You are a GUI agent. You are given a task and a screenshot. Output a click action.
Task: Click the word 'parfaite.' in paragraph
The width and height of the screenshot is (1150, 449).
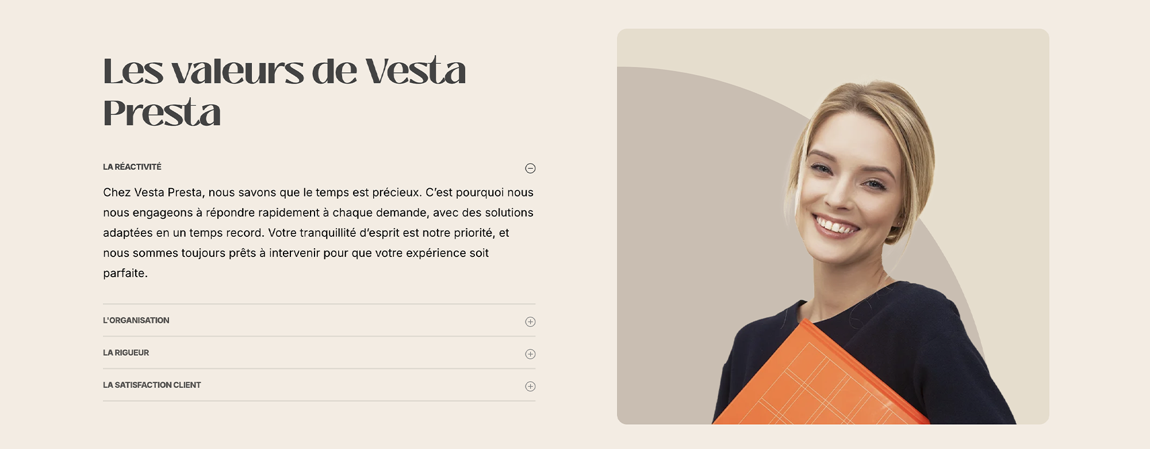(x=125, y=273)
